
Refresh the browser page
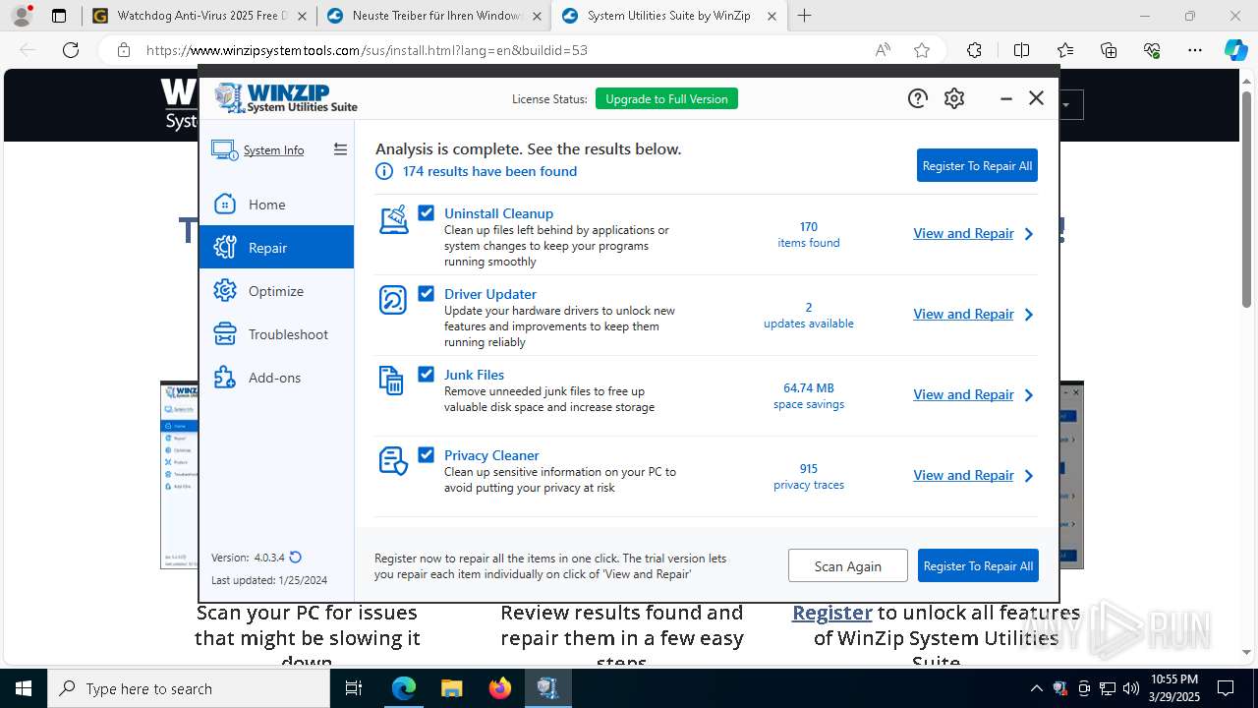(x=71, y=50)
